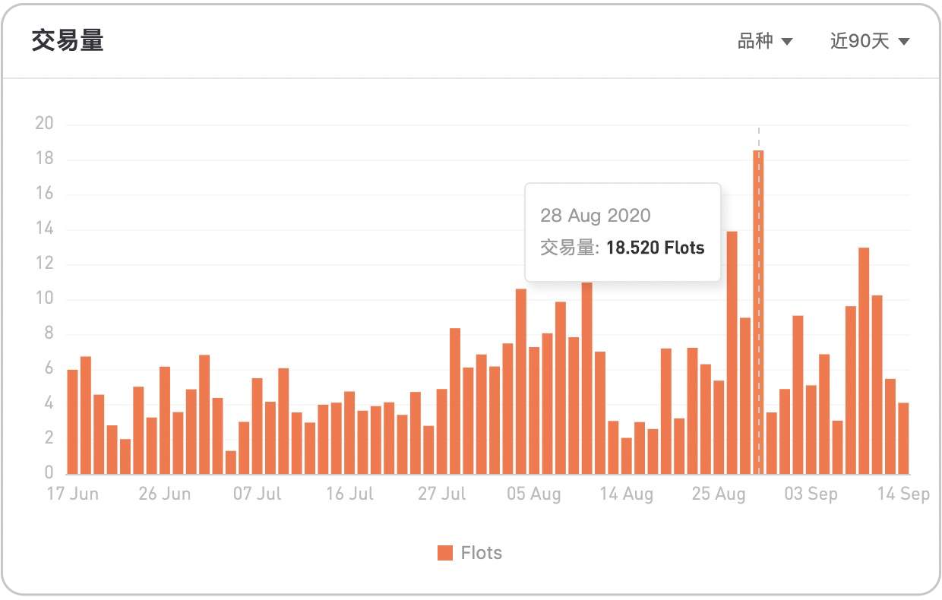Click the 07 Jul axis label
The width and height of the screenshot is (942, 600).
(x=258, y=494)
